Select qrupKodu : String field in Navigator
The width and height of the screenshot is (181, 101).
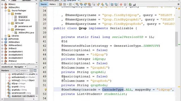pyautogui.click(x=19, y=90)
